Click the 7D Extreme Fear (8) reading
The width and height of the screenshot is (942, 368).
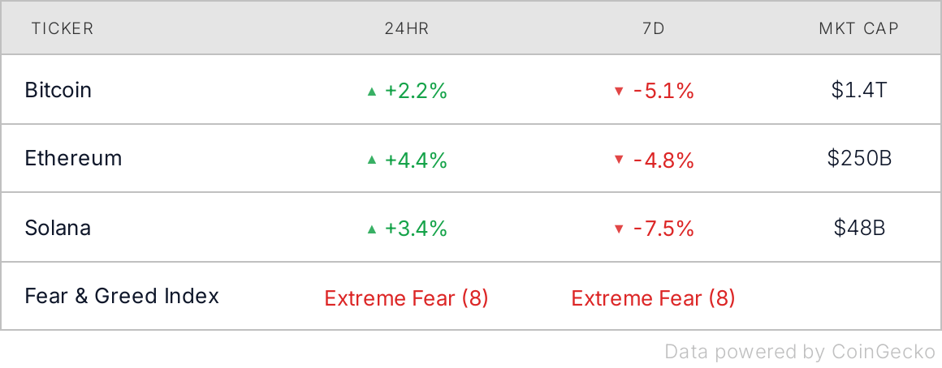coord(653,298)
